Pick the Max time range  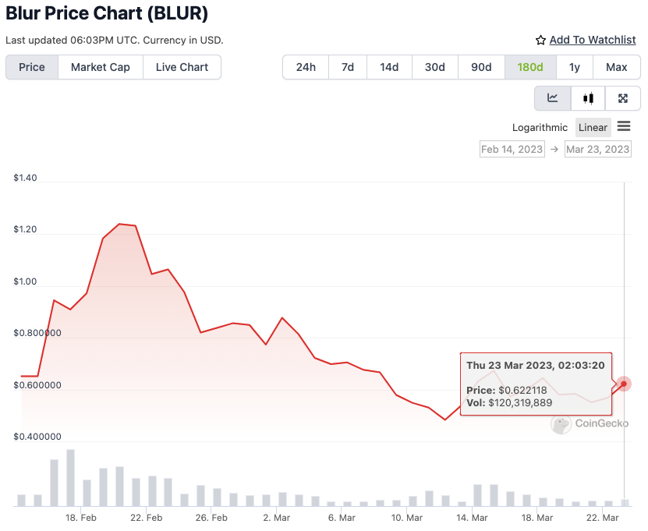pyautogui.click(x=616, y=67)
